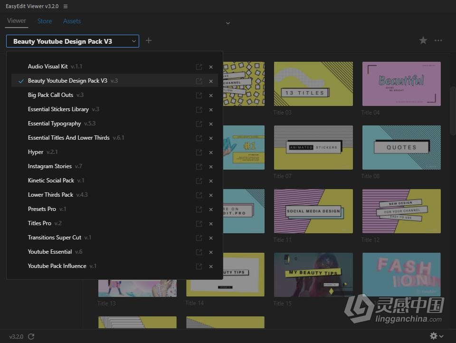The height and width of the screenshot is (343, 456).
Task: Choose Instagram Stories from the list
Action: pos(114,166)
